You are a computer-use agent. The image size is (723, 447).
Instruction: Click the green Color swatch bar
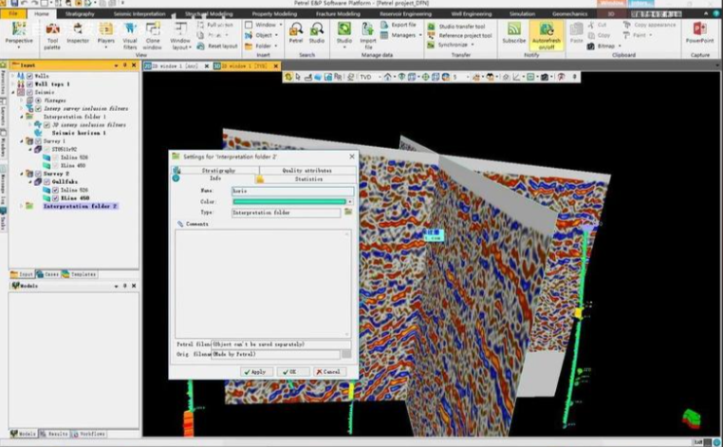pos(288,201)
